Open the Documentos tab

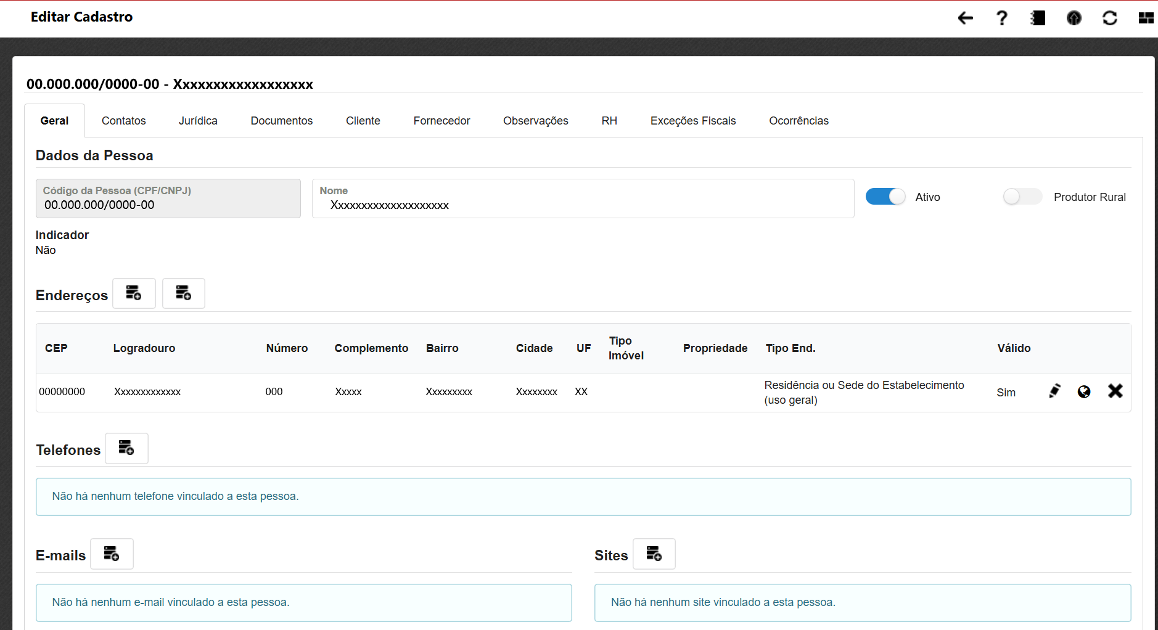click(281, 121)
